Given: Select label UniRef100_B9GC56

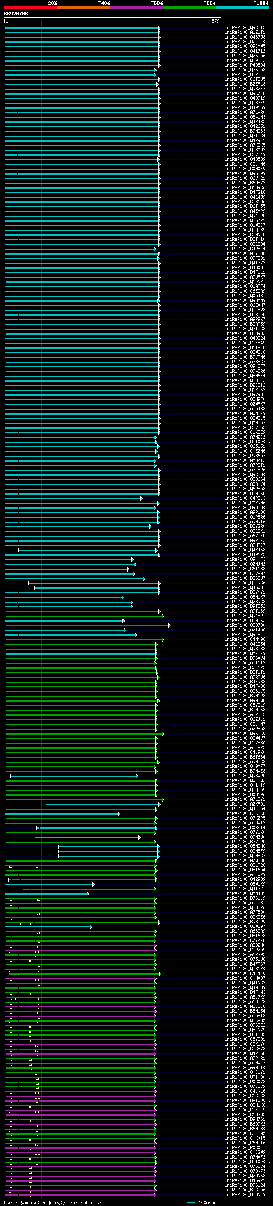Looking at the screenshot, I should [245, 1190].
